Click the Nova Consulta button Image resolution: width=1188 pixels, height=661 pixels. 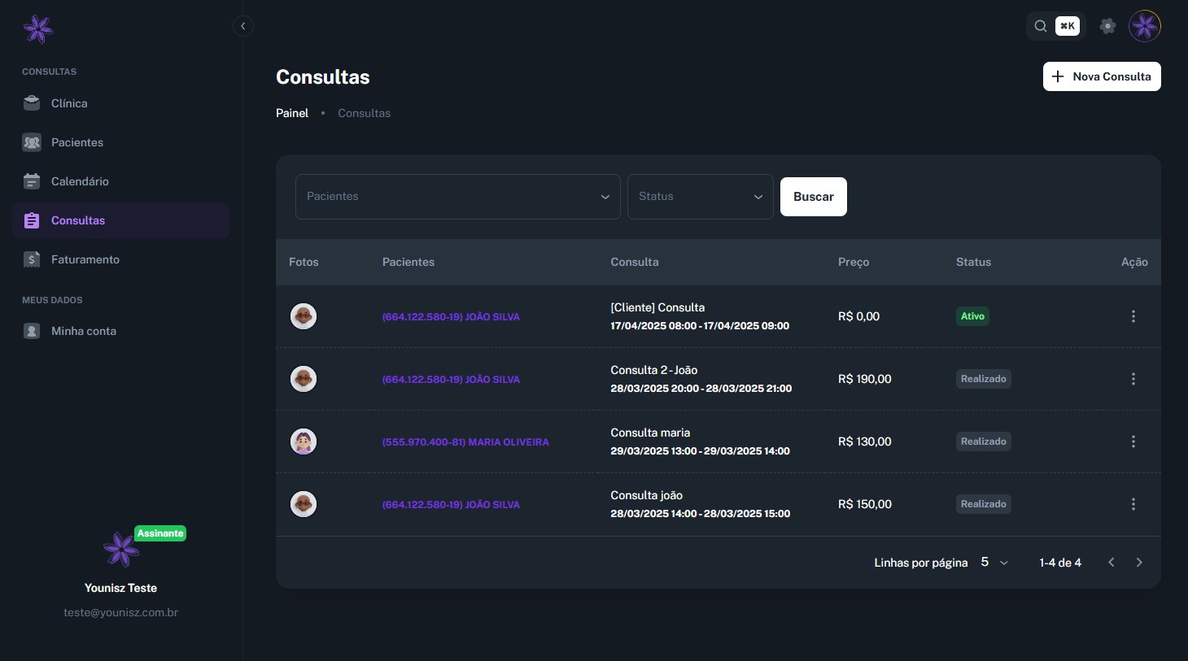coord(1102,76)
